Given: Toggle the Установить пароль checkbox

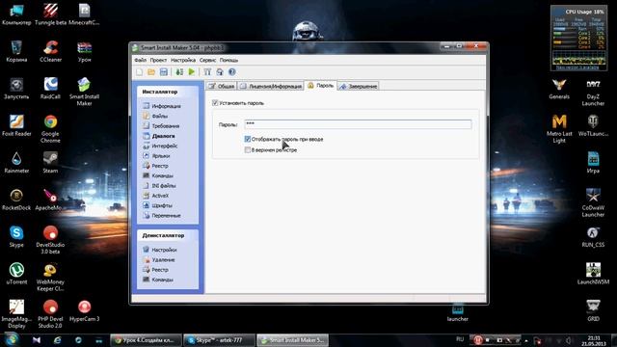Looking at the screenshot, I should point(215,103).
